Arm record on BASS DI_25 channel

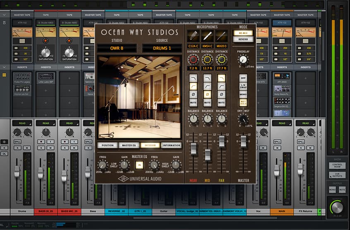pyautogui.click(x=41, y=142)
